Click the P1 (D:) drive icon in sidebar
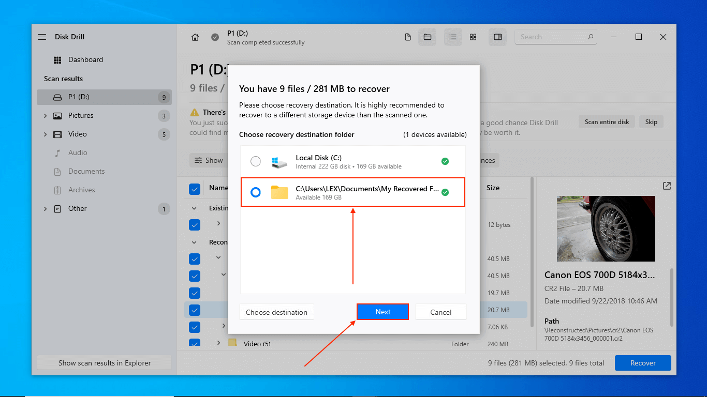 coord(57,97)
